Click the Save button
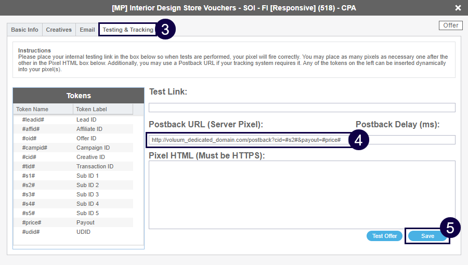Image resolution: width=468 pixels, height=265 pixels. 427,236
